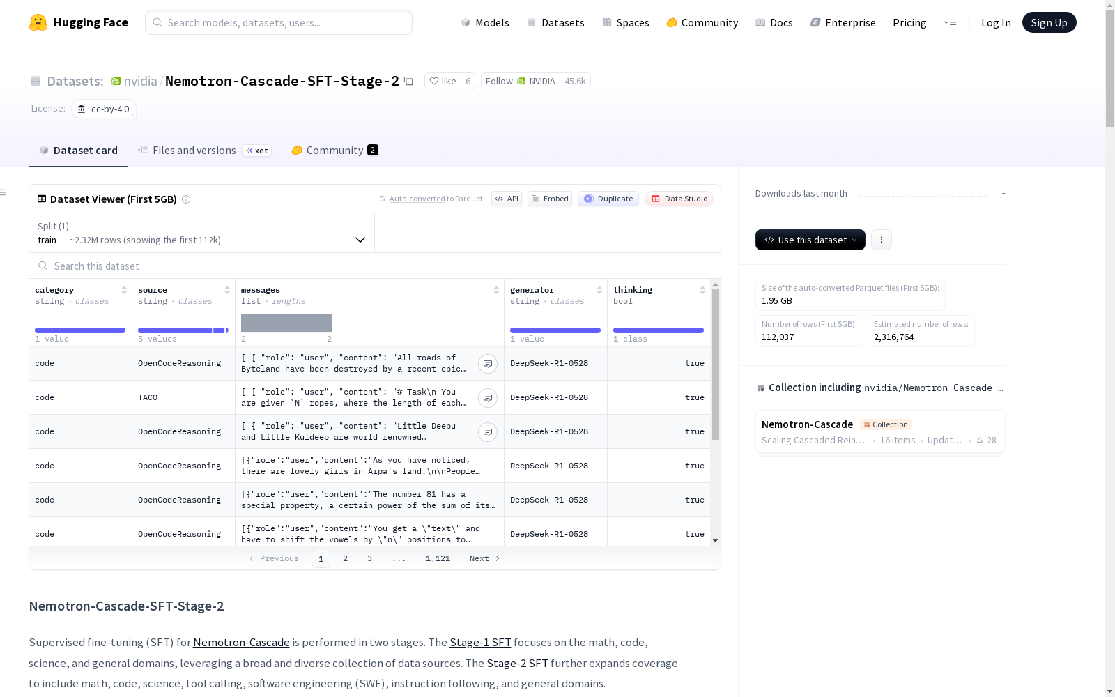Go to page 2 of the dataset viewer
Viewport: 1115px width, 697px height.
coord(345,558)
